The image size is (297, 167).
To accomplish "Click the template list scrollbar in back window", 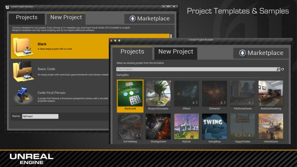I will pos(171,36).
